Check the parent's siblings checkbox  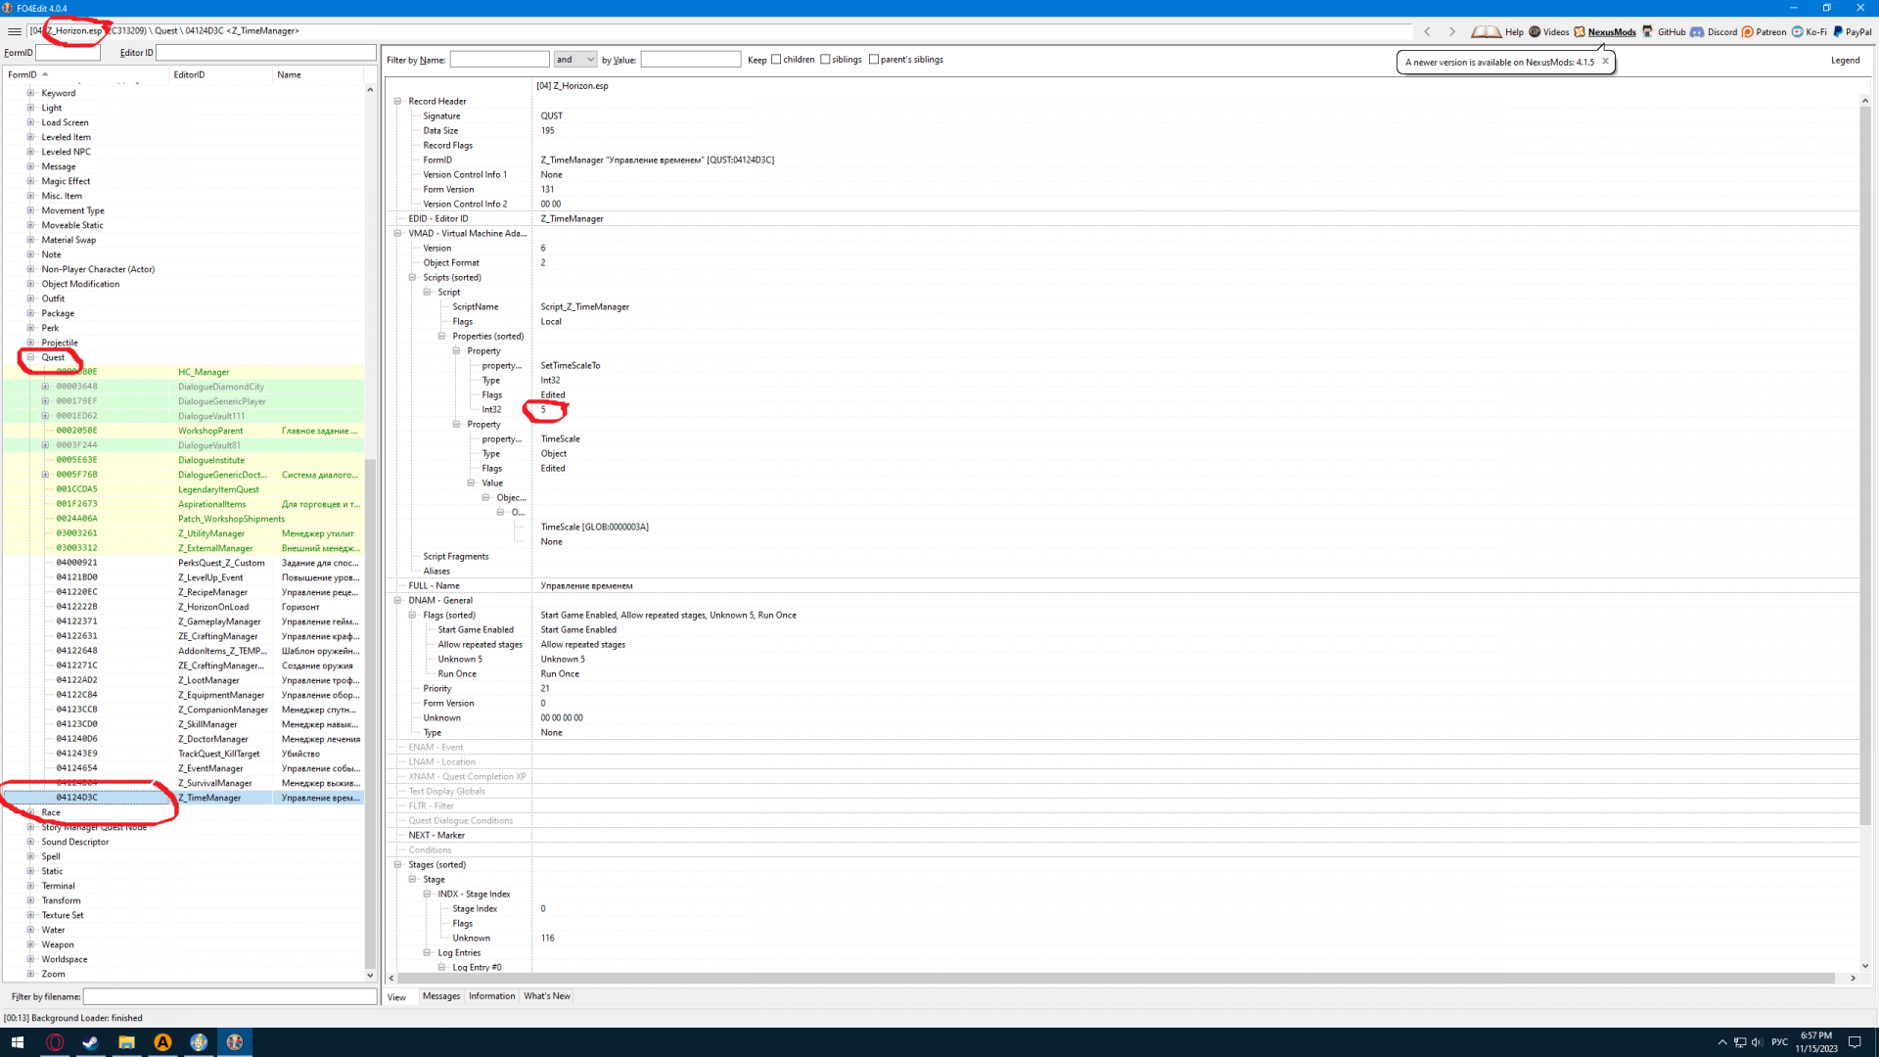pos(874,60)
